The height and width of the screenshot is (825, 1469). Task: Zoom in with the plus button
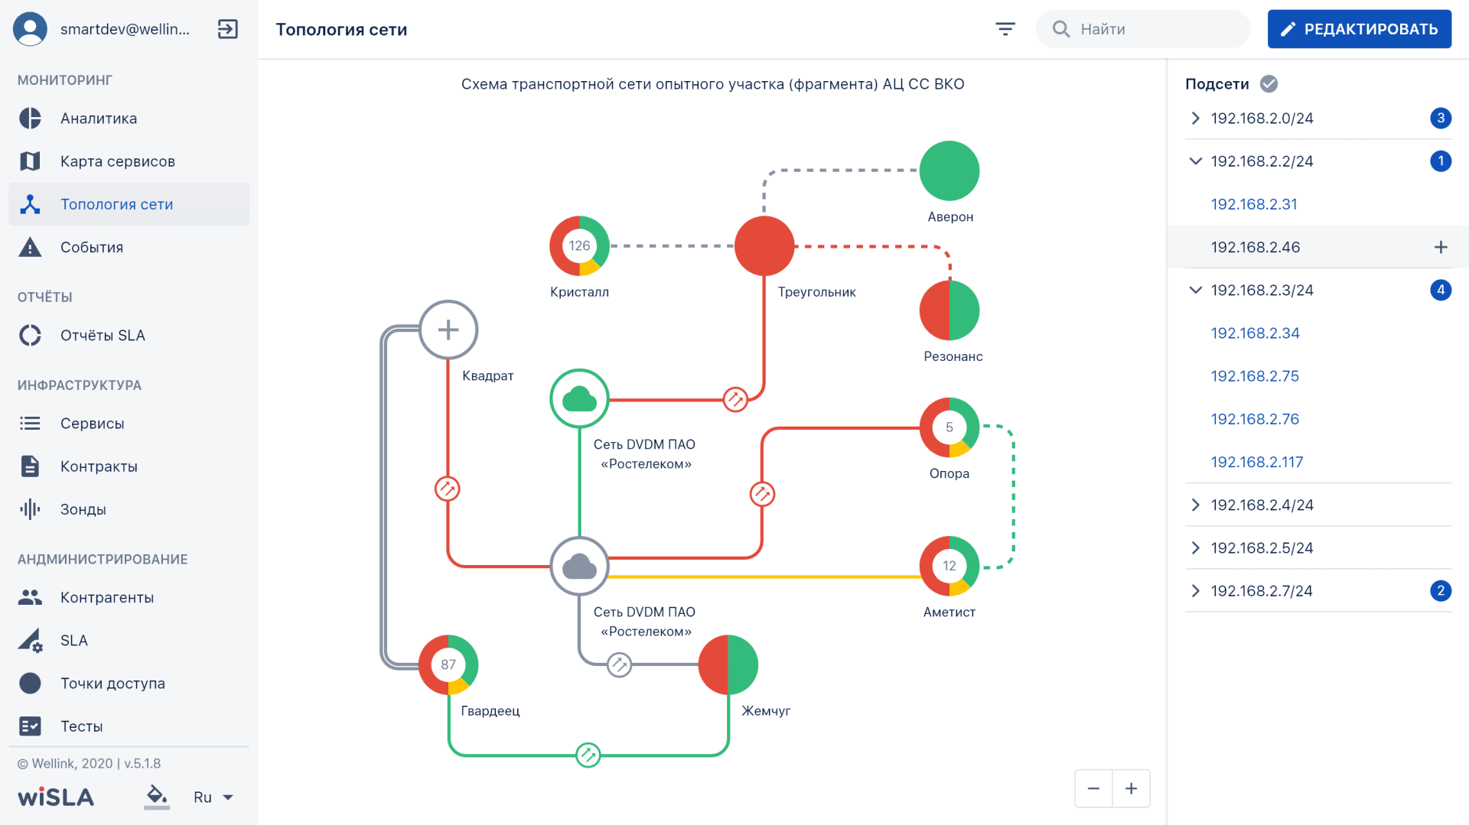pyautogui.click(x=1131, y=788)
